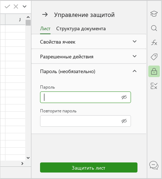The width and height of the screenshot is (162, 179).
Task: Click the vertical scrollbar down arrow
Action: point(28,158)
